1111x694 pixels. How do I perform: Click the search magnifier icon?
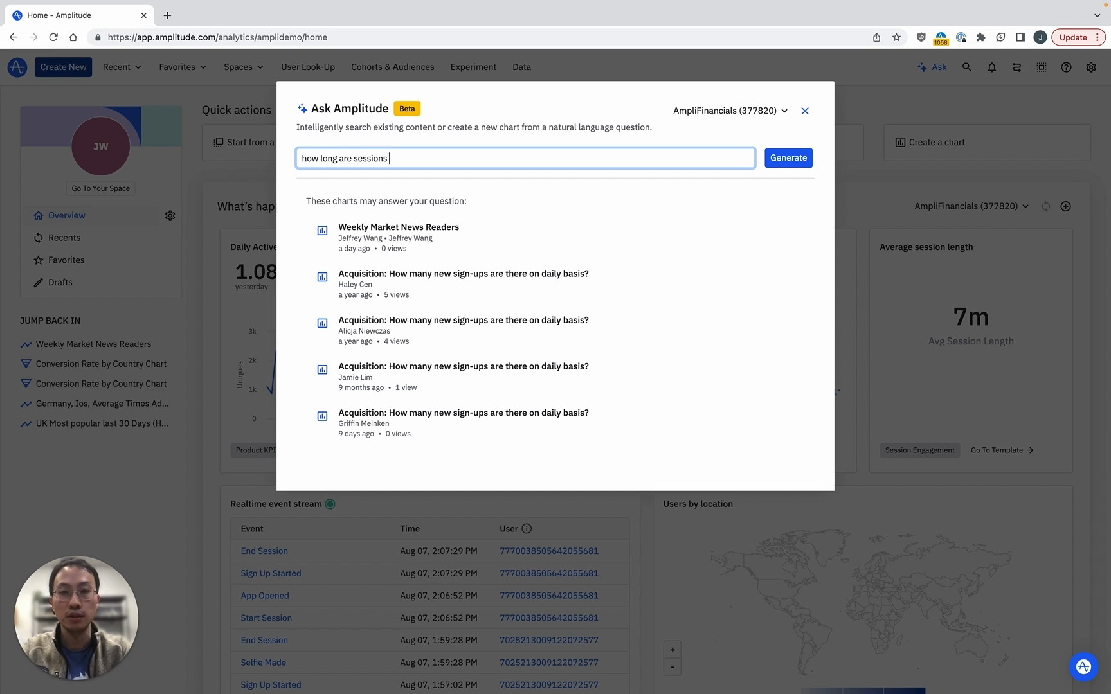(x=966, y=67)
